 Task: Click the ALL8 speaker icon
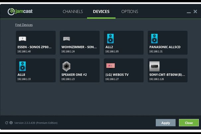[23, 66]
